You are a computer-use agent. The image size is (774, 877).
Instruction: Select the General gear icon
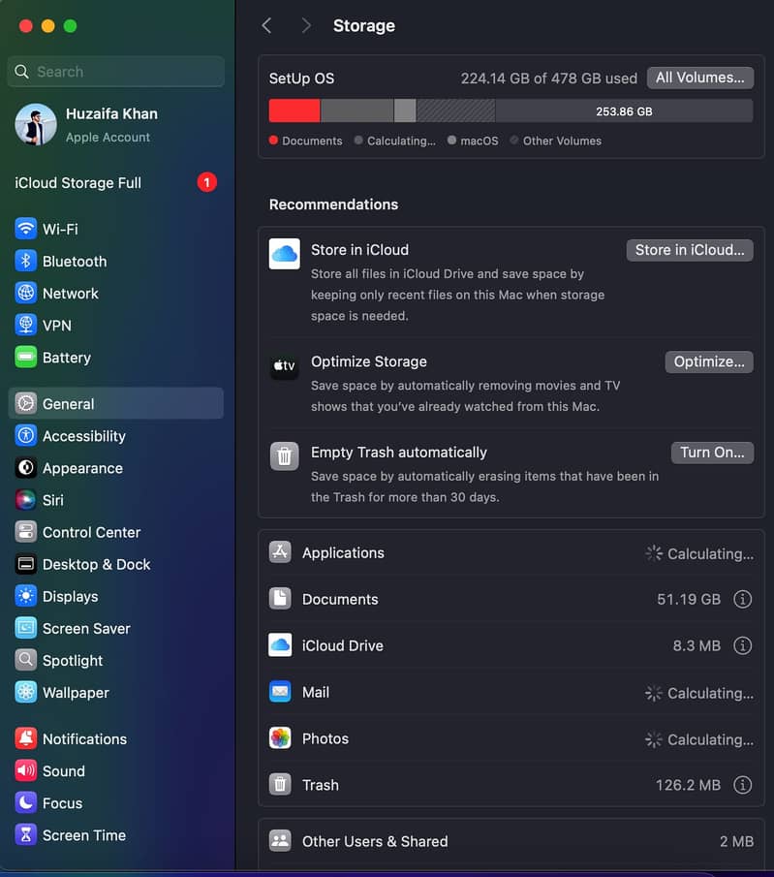coord(26,403)
